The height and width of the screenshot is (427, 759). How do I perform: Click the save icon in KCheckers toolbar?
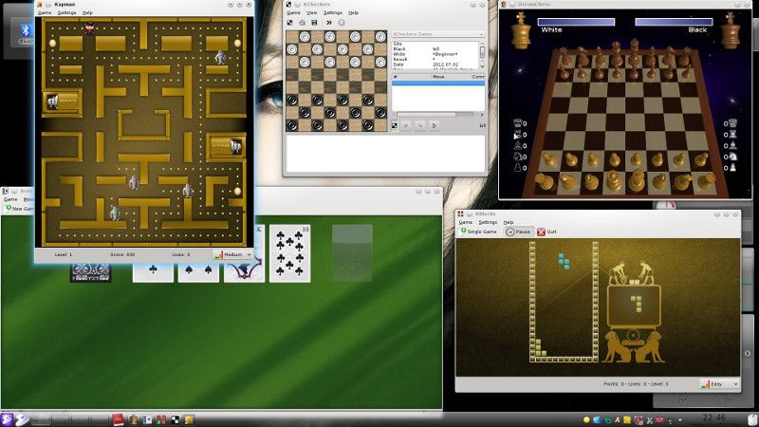tap(314, 22)
